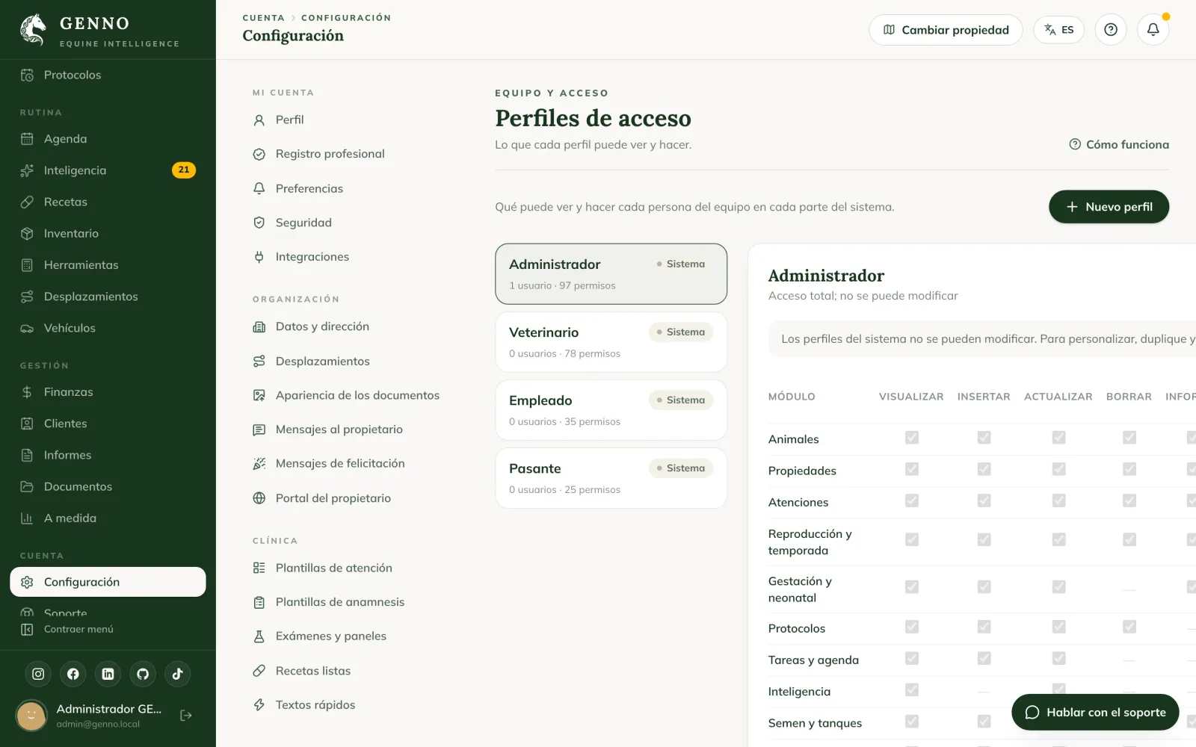Click the Textos rápidos lightning icon
The image size is (1196, 747).
259,705
